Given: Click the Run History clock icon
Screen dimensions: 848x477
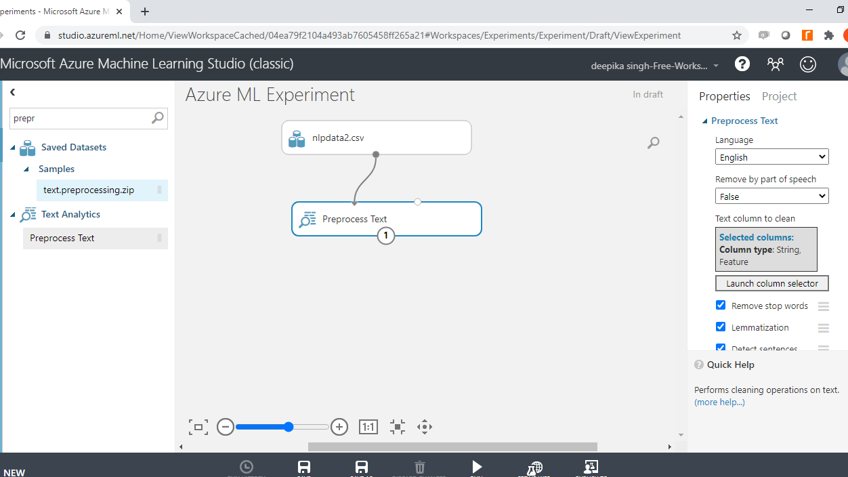Looking at the screenshot, I should click(247, 467).
